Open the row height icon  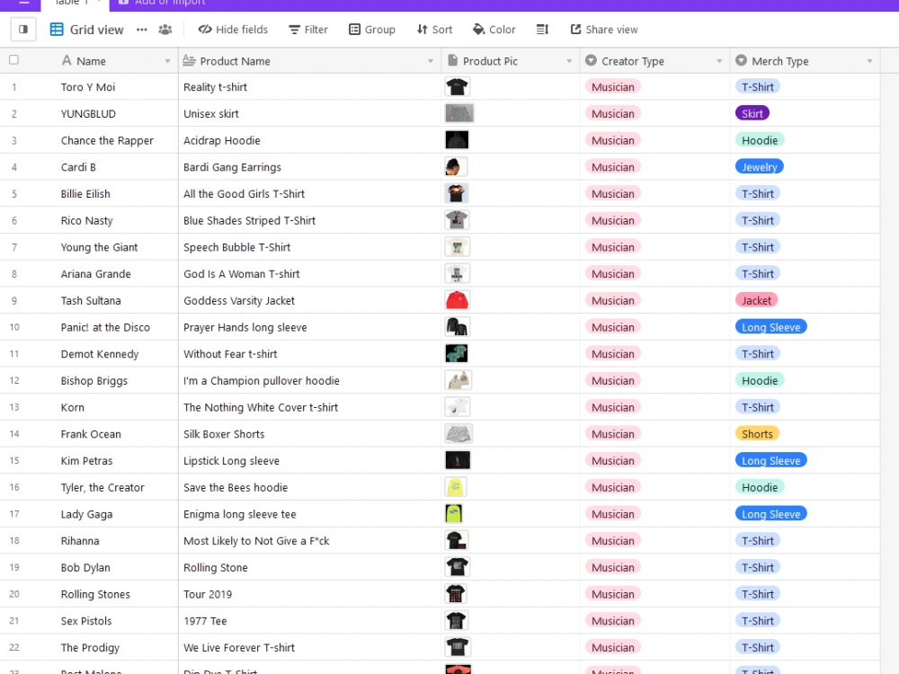[x=542, y=30]
